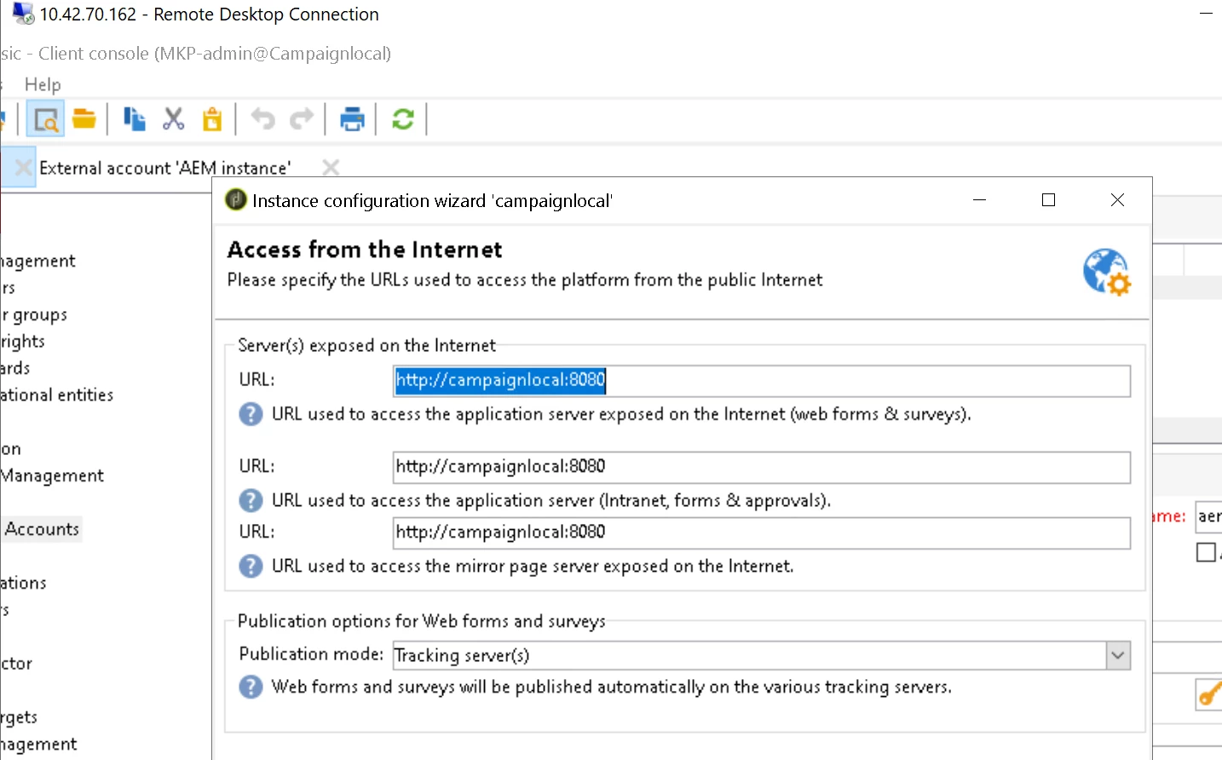The image size is (1222, 760).
Task: Minimize the Instance configuration wizard window
Action: click(x=979, y=199)
